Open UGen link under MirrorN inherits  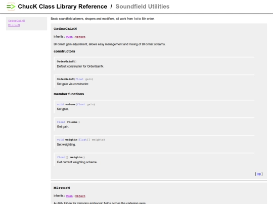(69, 196)
